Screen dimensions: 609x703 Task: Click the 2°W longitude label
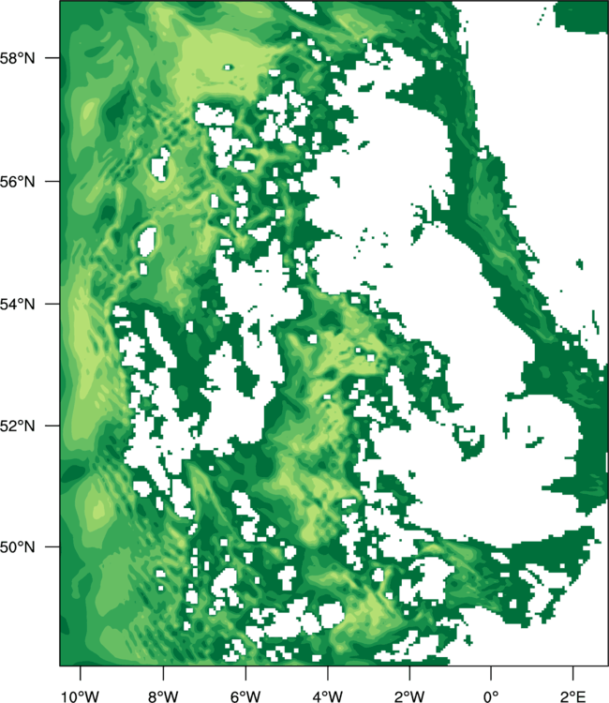(409, 696)
